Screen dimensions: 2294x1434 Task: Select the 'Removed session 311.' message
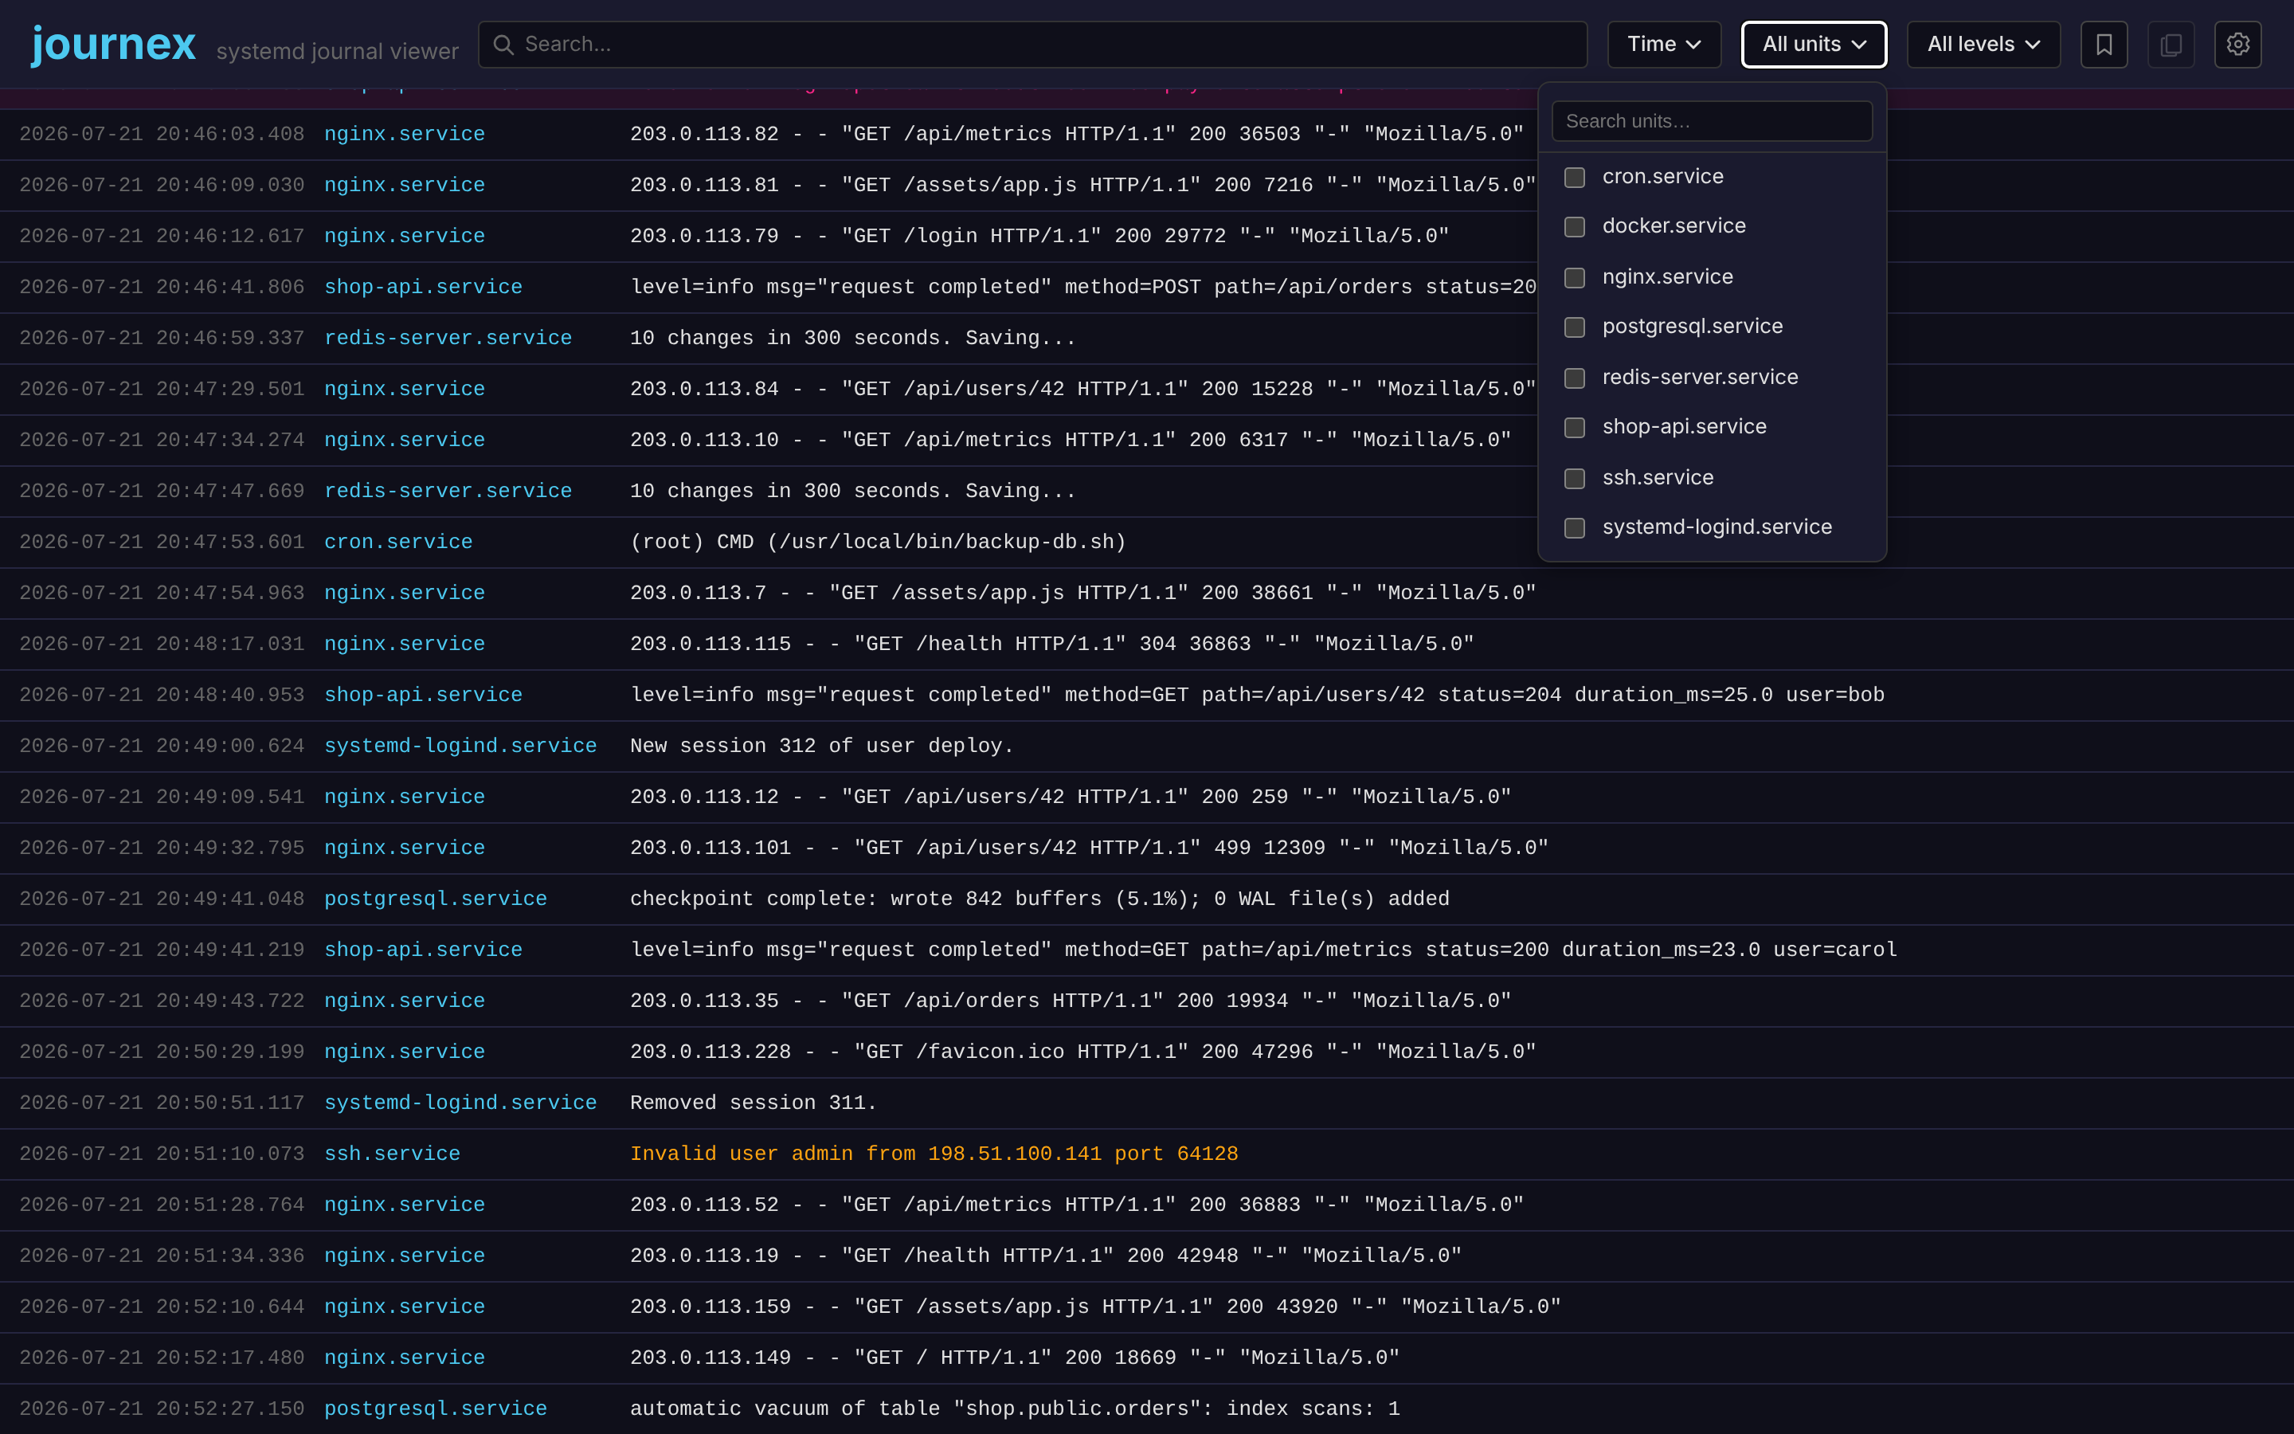[754, 1103]
